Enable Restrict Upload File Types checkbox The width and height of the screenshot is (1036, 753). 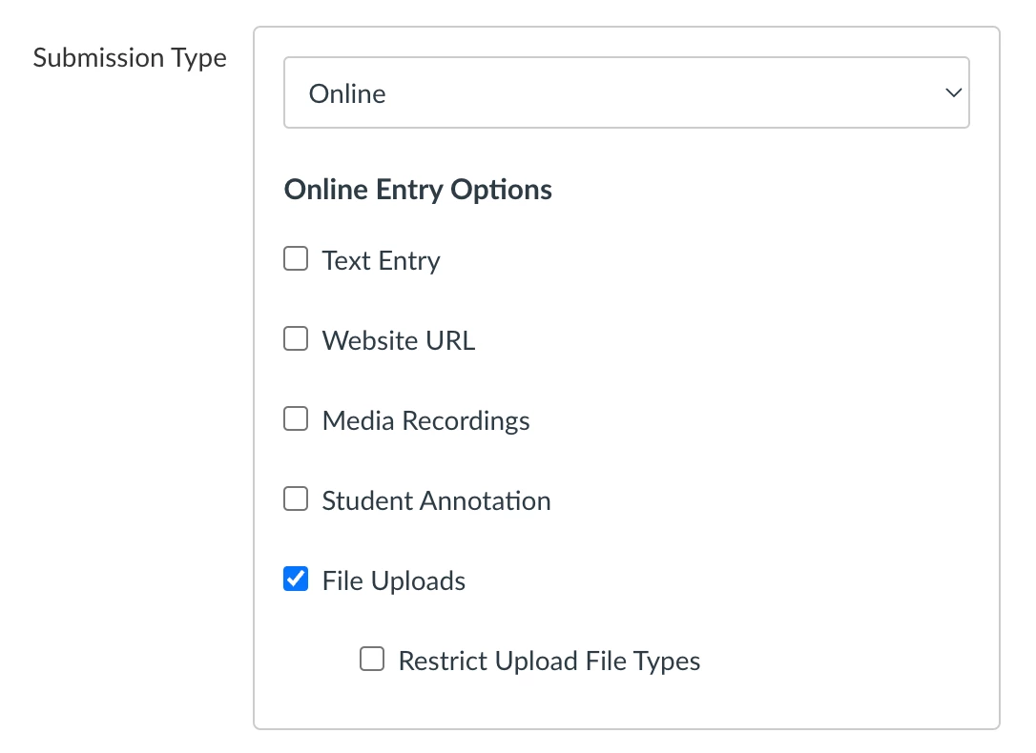point(372,659)
